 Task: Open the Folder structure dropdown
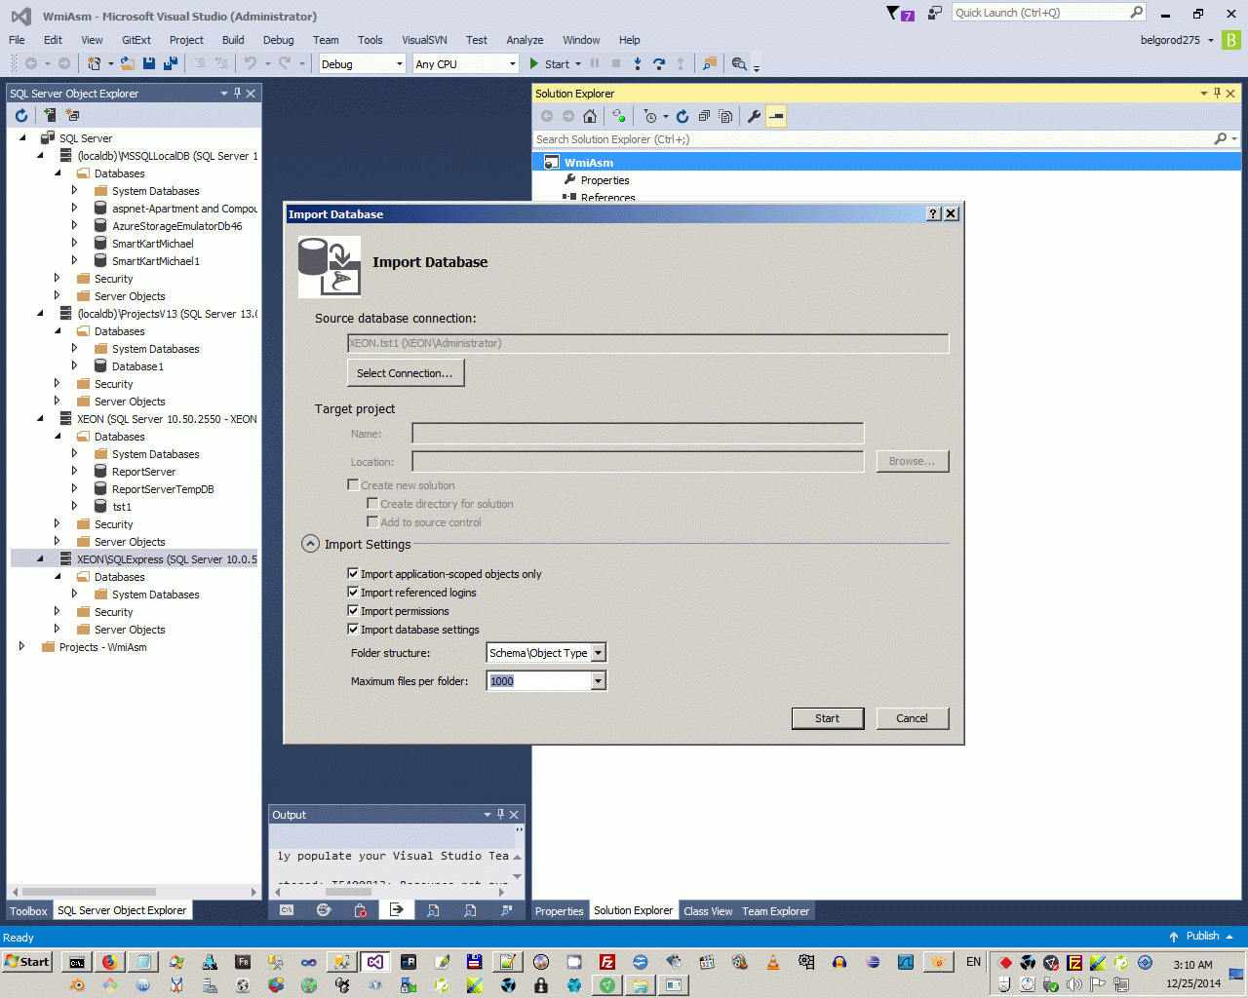point(599,653)
